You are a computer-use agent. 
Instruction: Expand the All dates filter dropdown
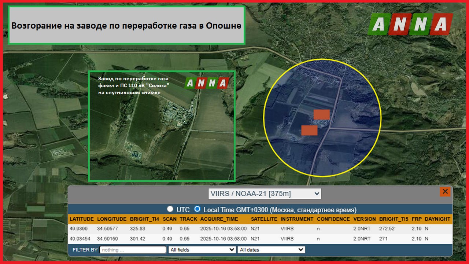point(271,250)
